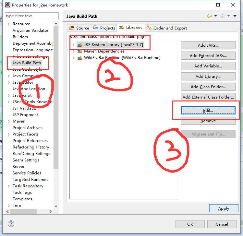
Task: Click the Maven Dependencies library icon
Action: [x=80, y=52]
